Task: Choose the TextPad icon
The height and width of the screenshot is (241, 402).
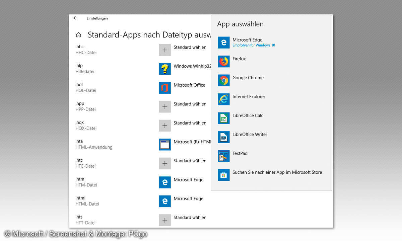Action: pos(224,156)
